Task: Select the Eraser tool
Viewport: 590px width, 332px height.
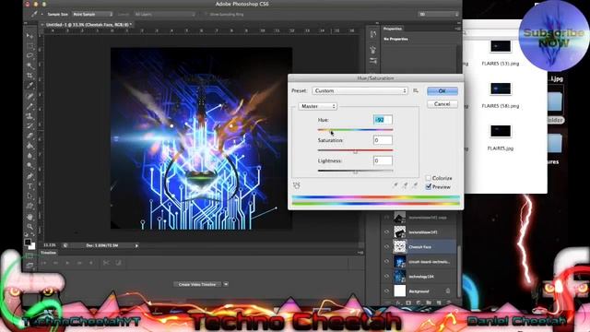Action: coord(29,136)
